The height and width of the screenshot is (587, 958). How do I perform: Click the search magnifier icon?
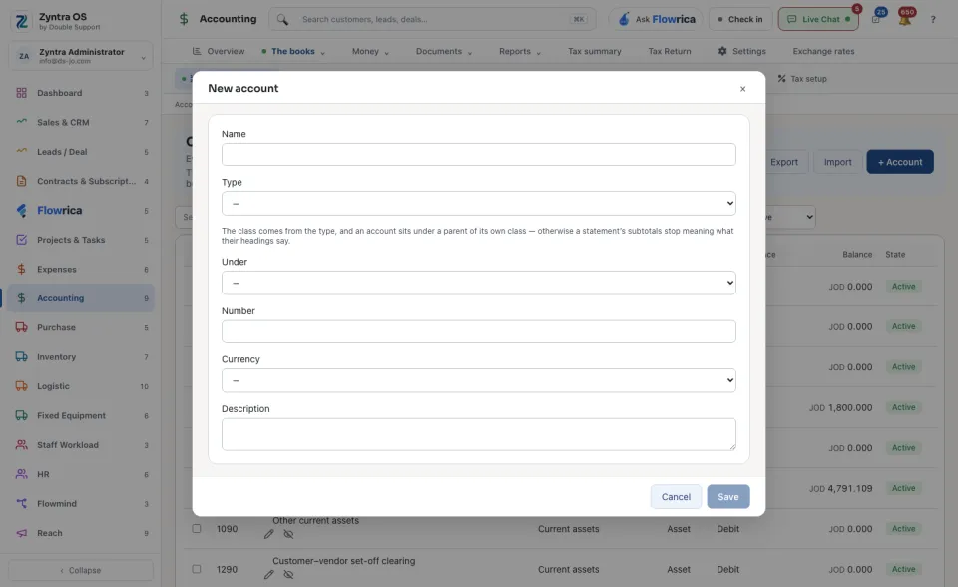[x=282, y=20]
